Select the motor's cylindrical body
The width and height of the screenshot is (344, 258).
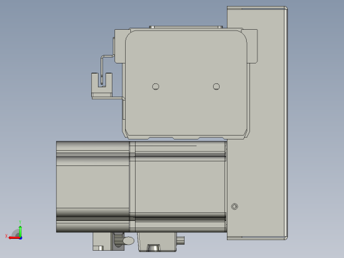[x=141, y=187]
